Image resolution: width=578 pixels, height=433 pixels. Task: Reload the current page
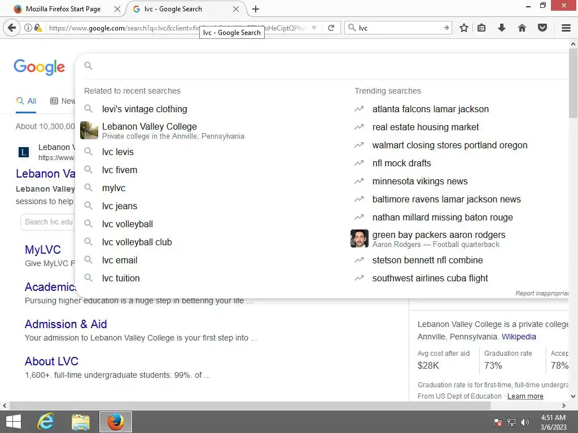(331, 28)
